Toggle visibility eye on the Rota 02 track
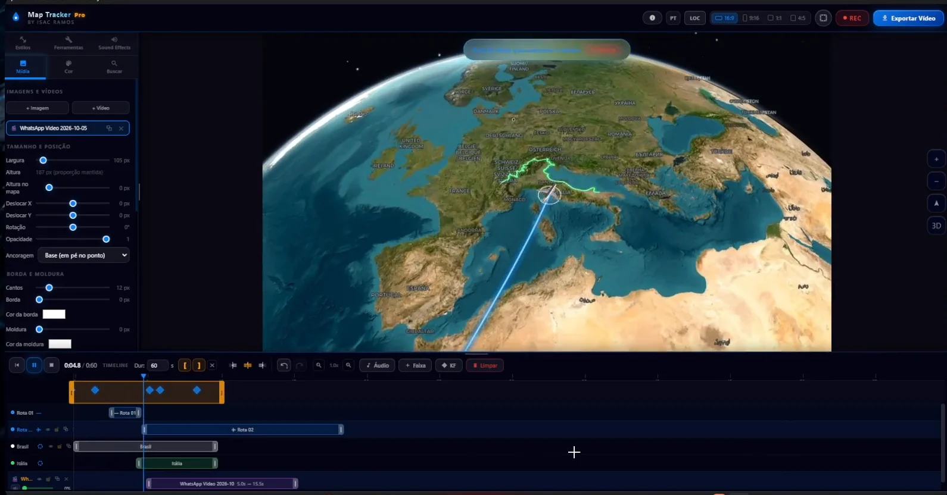Viewport: 947px width, 495px height. click(x=48, y=430)
